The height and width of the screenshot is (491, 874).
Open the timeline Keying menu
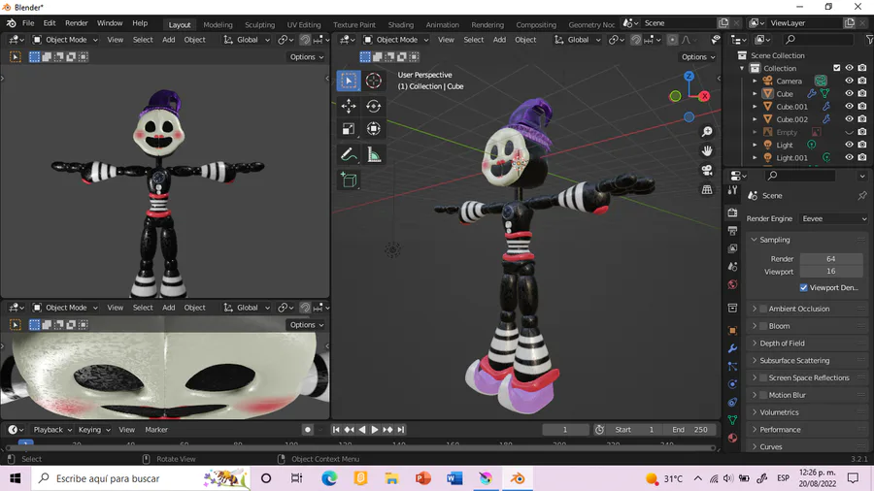click(x=94, y=430)
